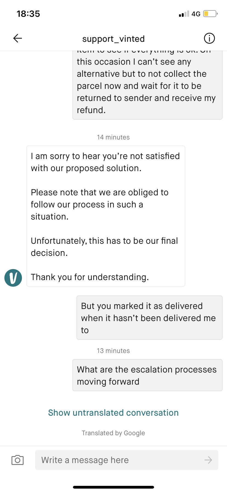The image size is (227, 493).
Task: Tap the camera icon to attach photo
Action: pyautogui.click(x=18, y=460)
